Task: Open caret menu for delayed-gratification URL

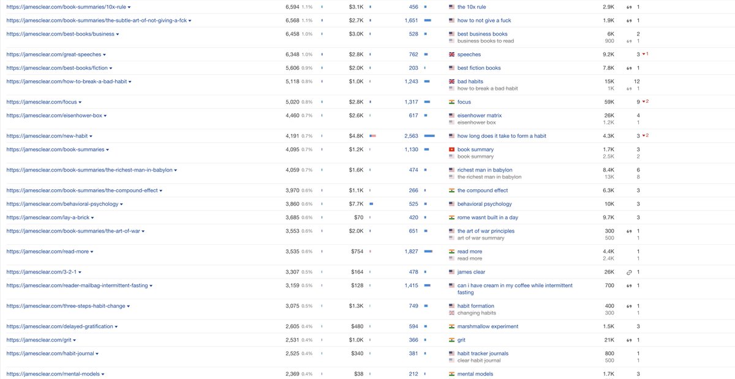Action: coord(116,327)
